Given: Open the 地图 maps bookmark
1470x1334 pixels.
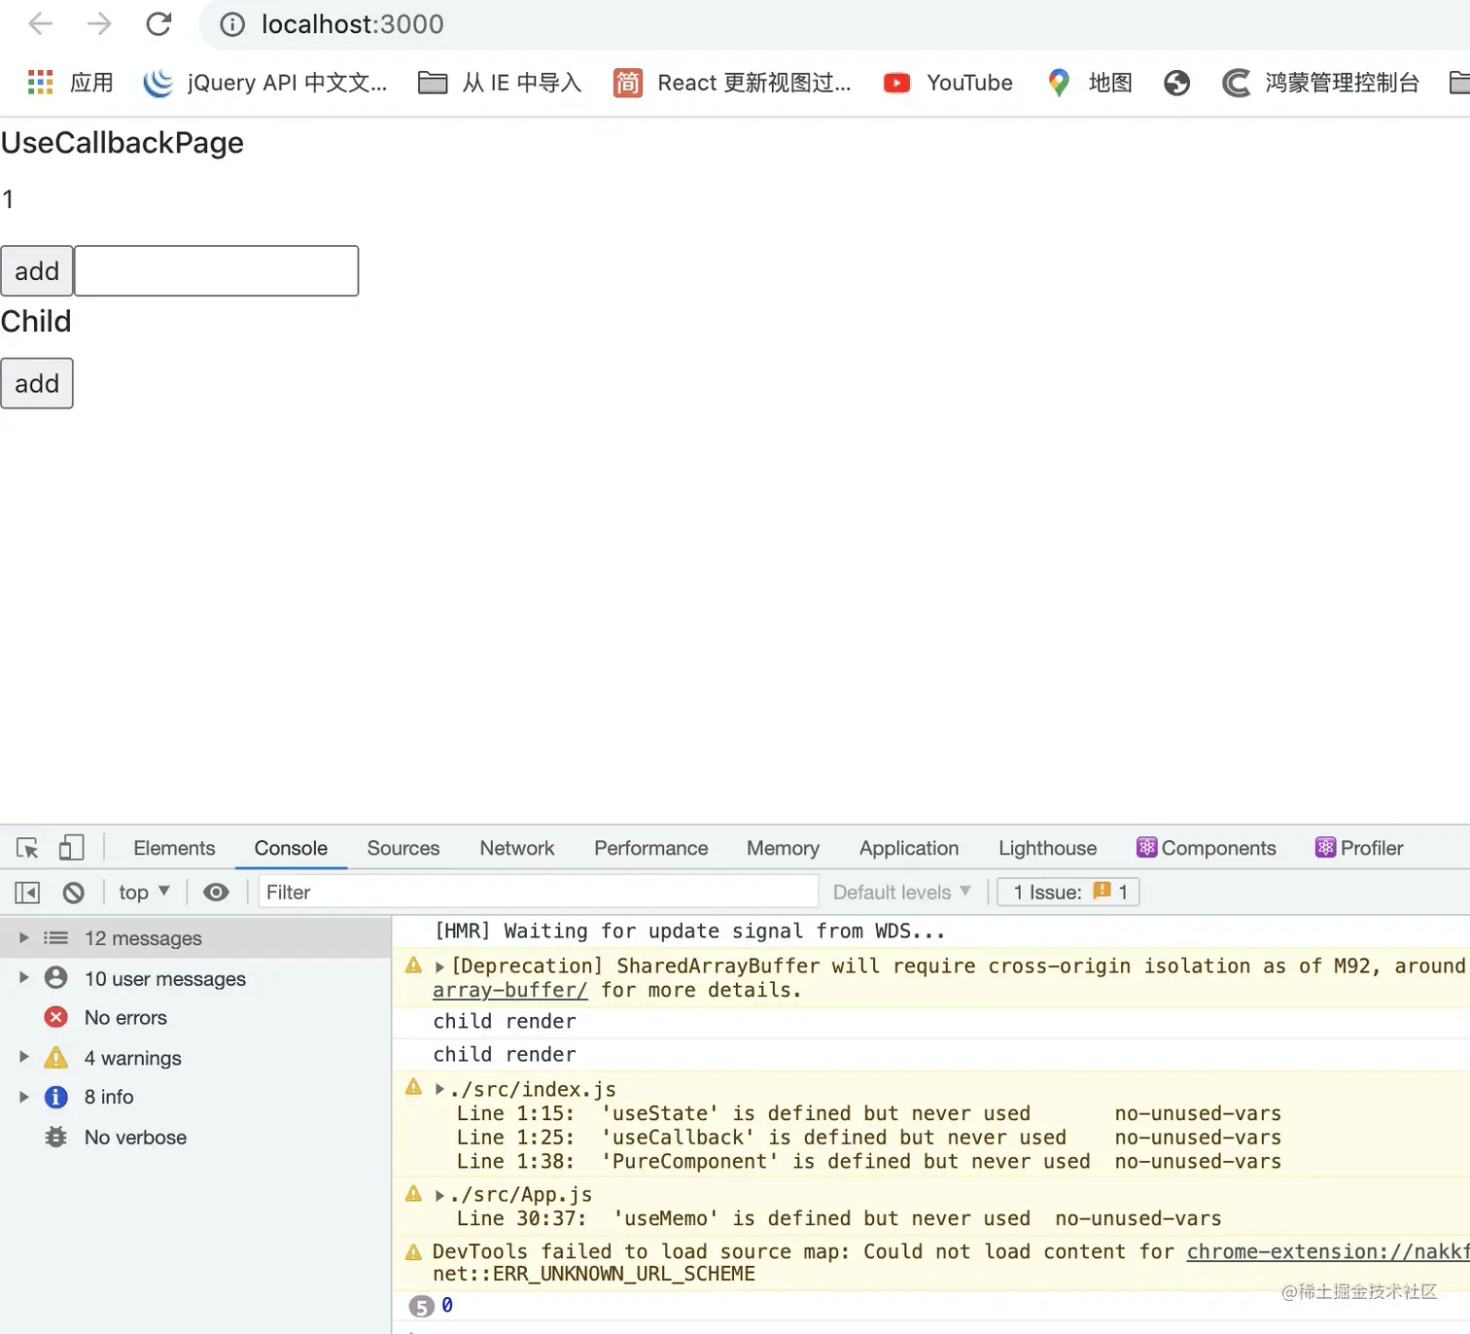Looking at the screenshot, I should point(1090,83).
